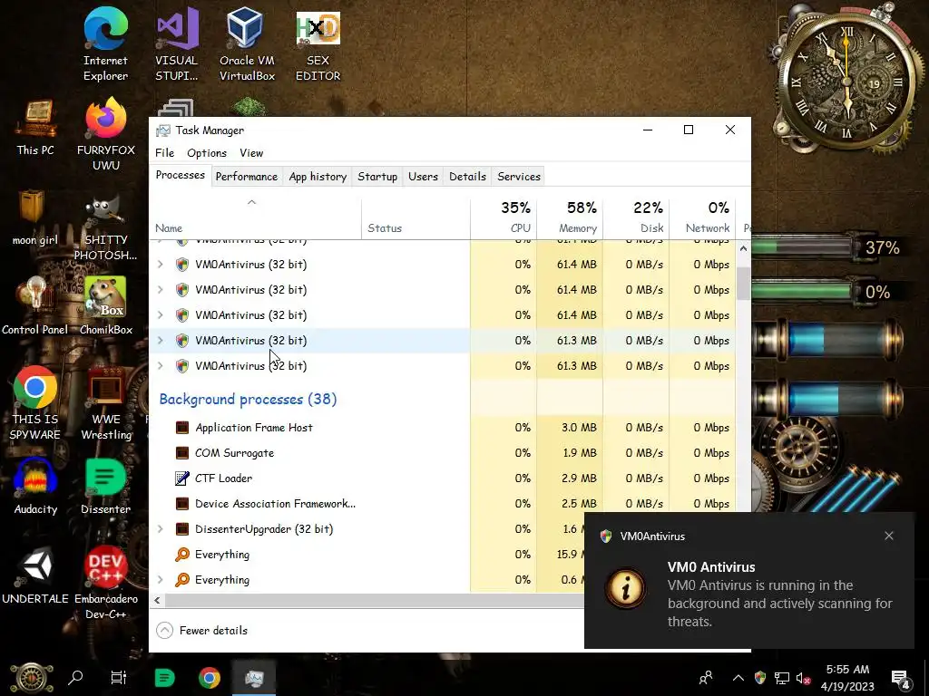
Task: Open the VISUAL STUPI... desktop shortcut
Action: [x=177, y=44]
